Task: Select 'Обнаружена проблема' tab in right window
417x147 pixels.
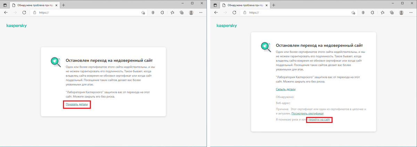Action: pyautogui.click(x=245, y=5)
